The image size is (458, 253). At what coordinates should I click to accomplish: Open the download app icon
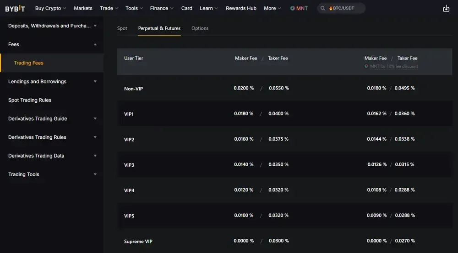[446, 8]
